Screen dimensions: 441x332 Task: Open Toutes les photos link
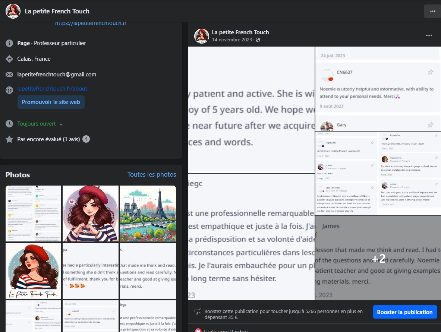click(152, 174)
